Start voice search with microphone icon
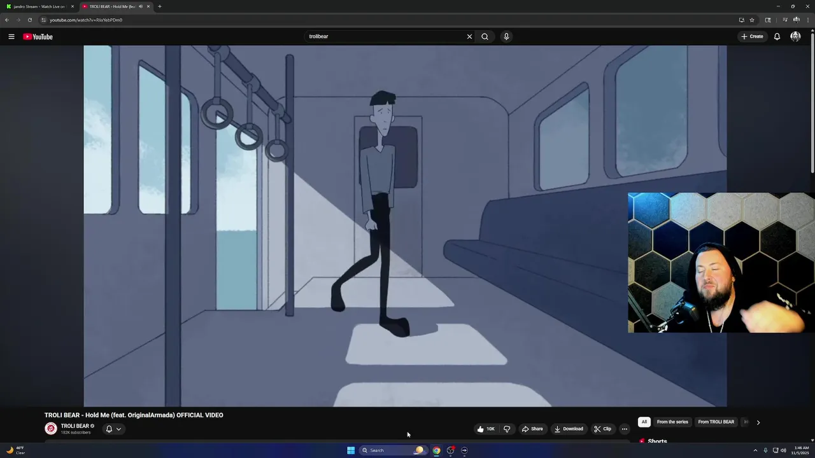The image size is (815, 458). tap(506, 36)
